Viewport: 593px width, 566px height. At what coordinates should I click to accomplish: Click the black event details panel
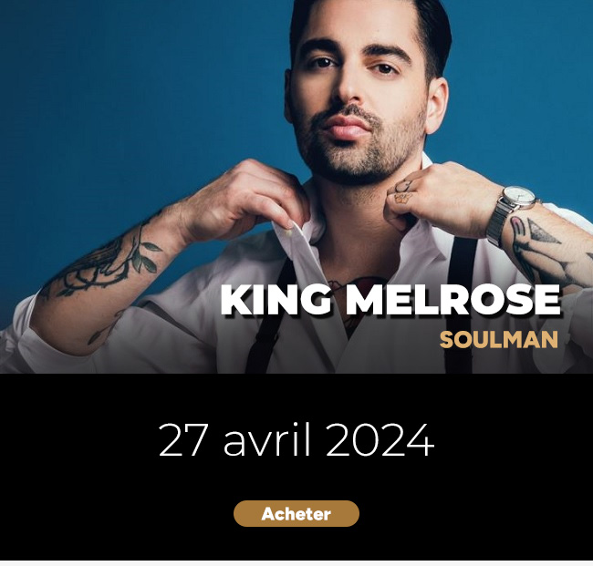(296, 467)
